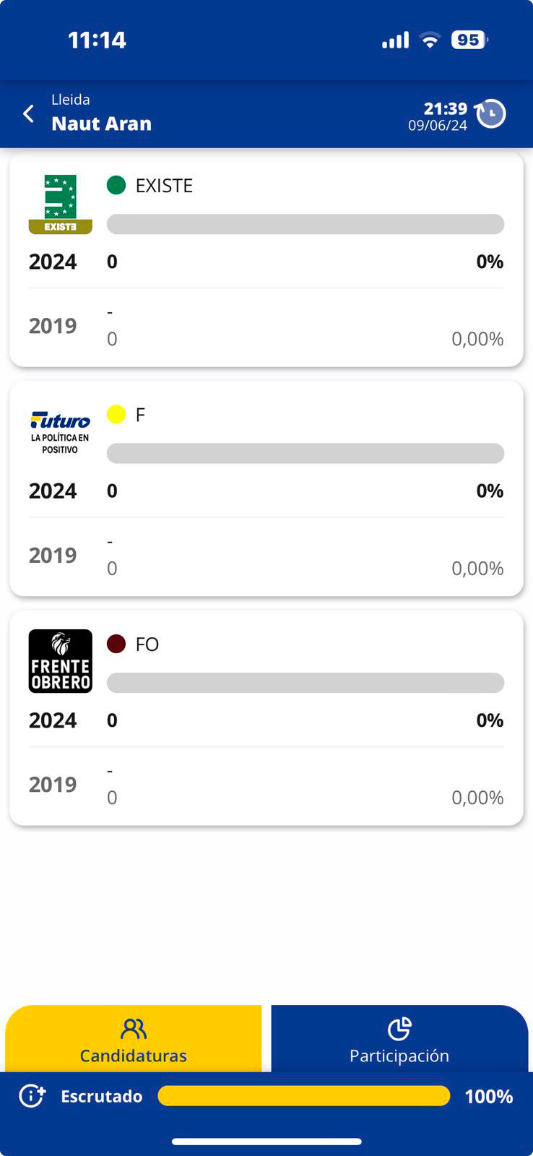Select the Candidaturas tab
This screenshot has height=1156, width=533.
[134, 1040]
